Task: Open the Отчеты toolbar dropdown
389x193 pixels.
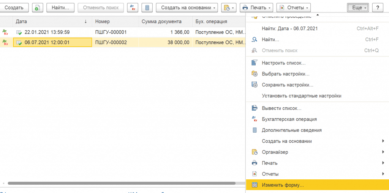Action: coord(293,8)
